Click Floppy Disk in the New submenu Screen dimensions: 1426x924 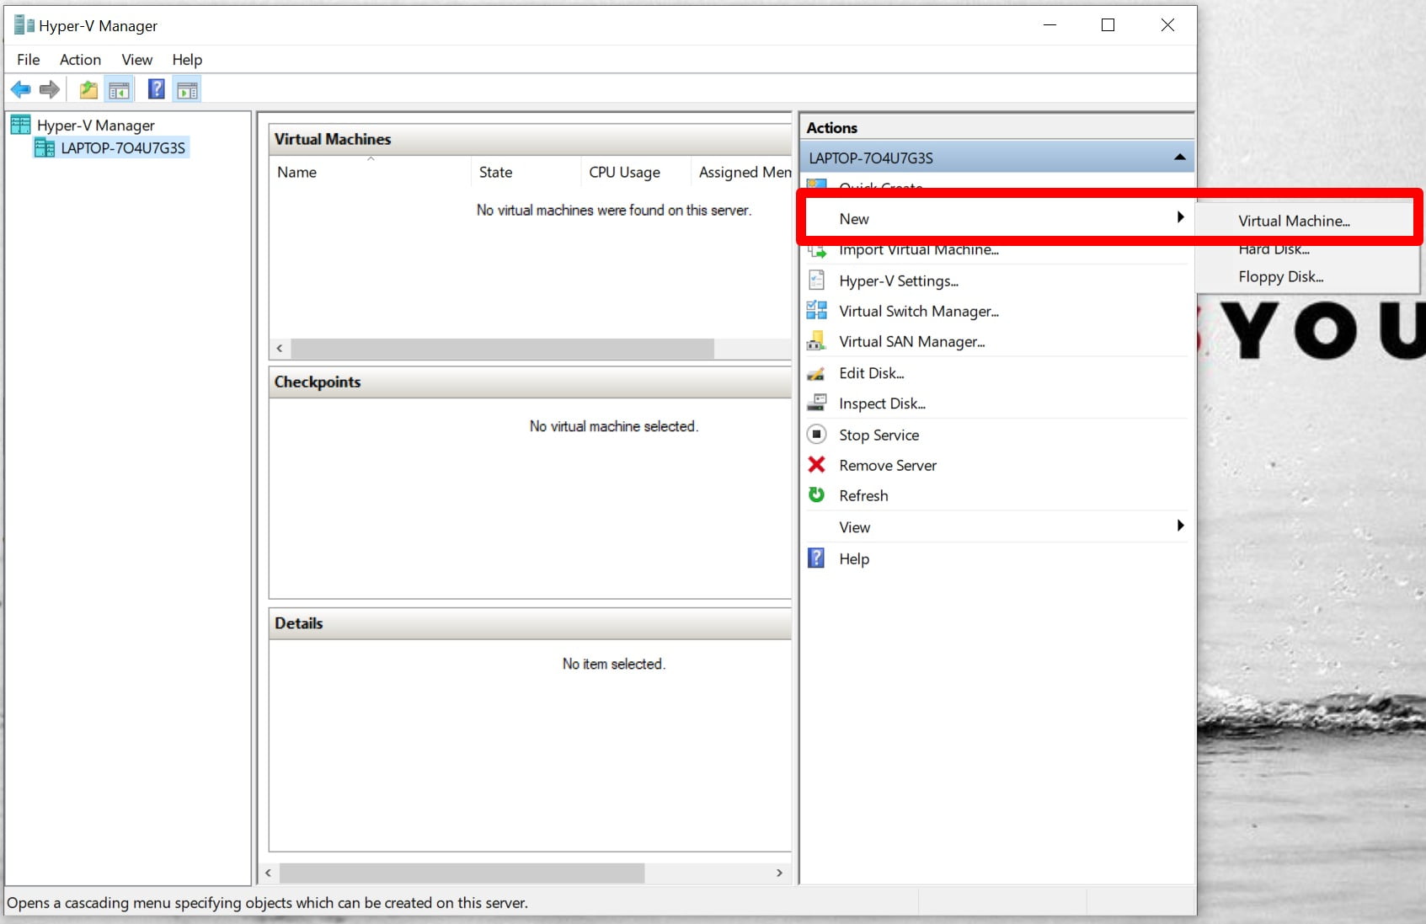(x=1279, y=276)
